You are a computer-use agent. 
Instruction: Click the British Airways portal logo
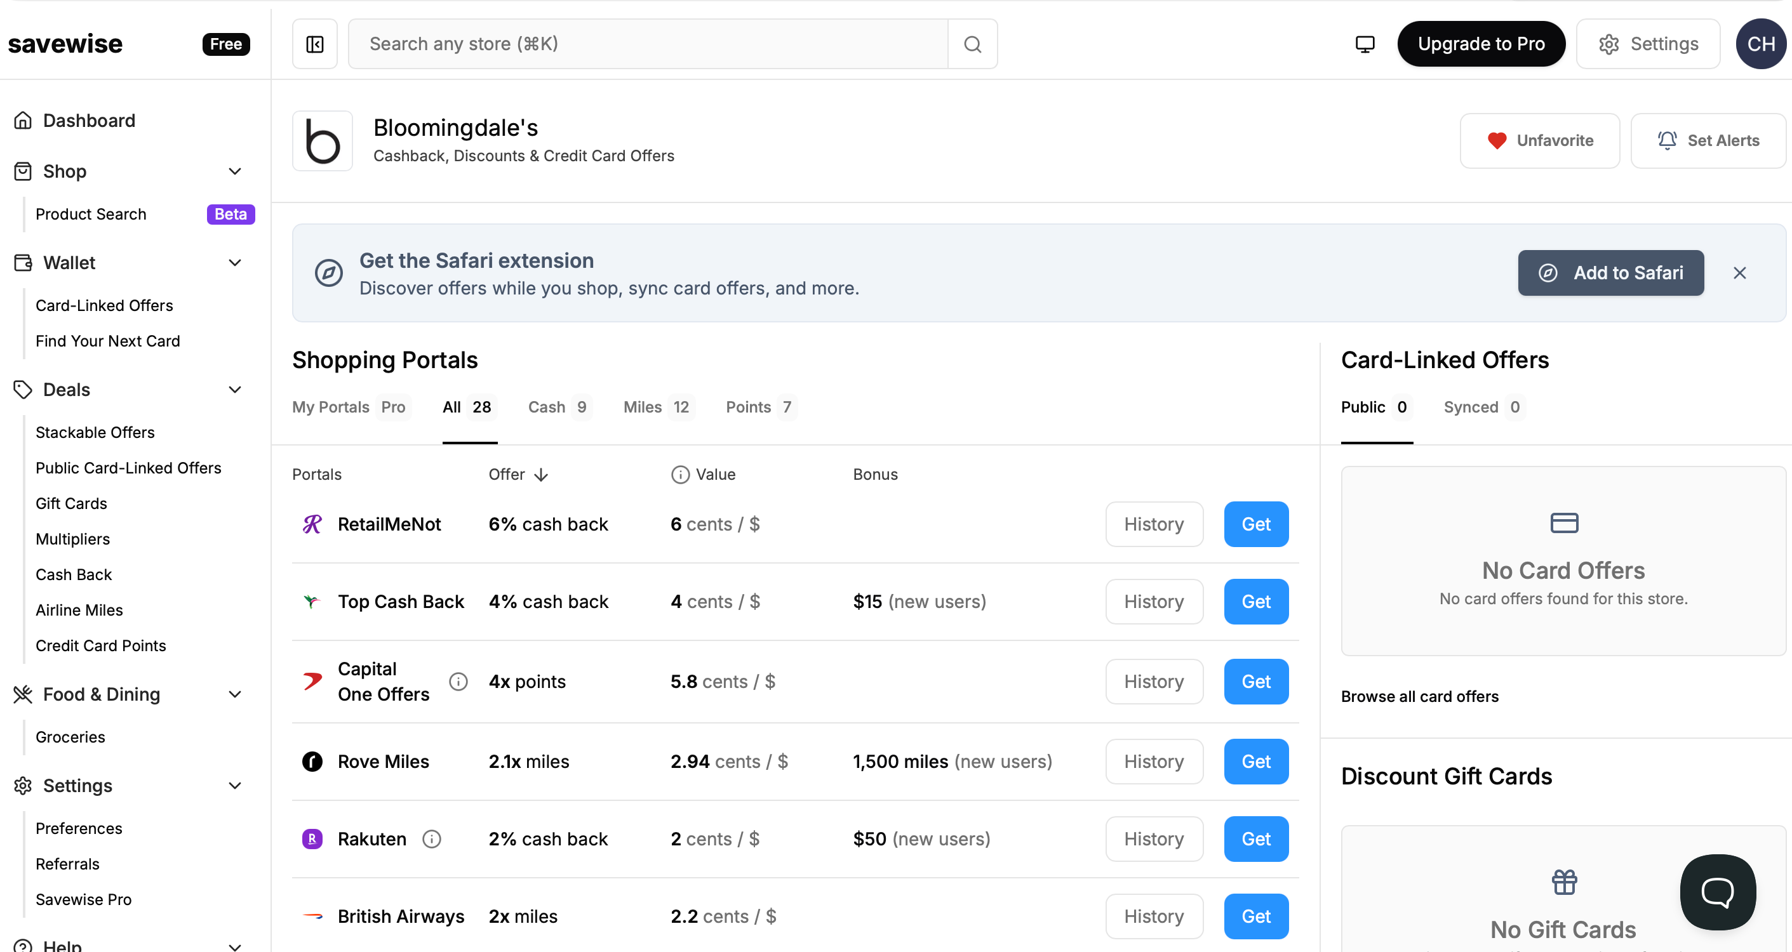click(x=312, y=916)
